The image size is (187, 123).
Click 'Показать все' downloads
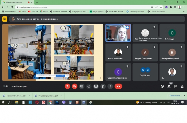click(x=175, y=96)
